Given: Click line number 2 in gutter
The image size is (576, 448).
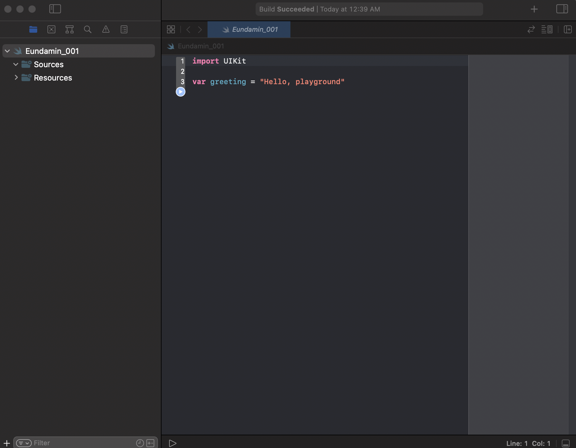Looking at the screenshot, I should coord(182,71).
